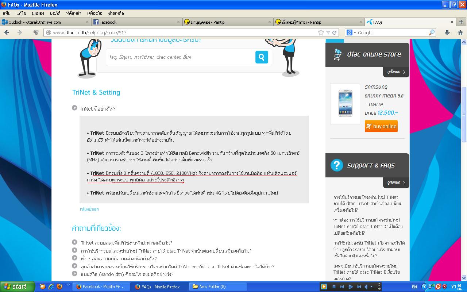The width and height of the screenshot is (467, 292).
Task: Open the Downloads arrow icon
Action: pos(447,32)
